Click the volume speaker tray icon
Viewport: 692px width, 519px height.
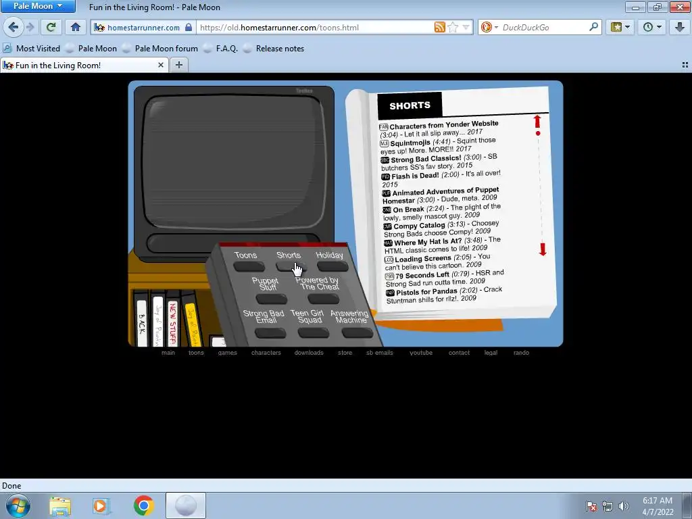[624, 506]
